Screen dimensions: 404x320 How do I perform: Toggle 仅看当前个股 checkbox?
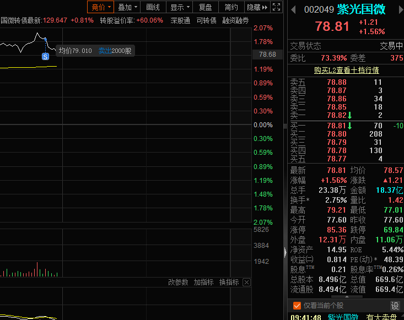[297, 306]
